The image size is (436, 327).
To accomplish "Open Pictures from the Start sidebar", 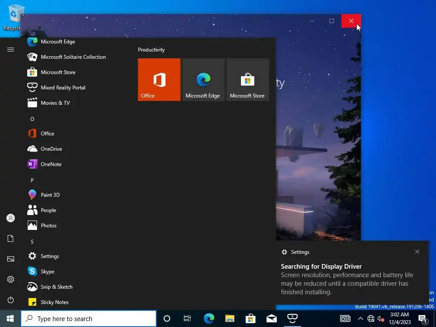I will (x=11, y=259).
